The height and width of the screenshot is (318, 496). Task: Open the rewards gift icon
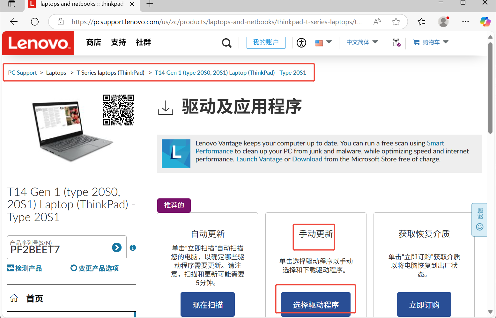tap(396, 42)
